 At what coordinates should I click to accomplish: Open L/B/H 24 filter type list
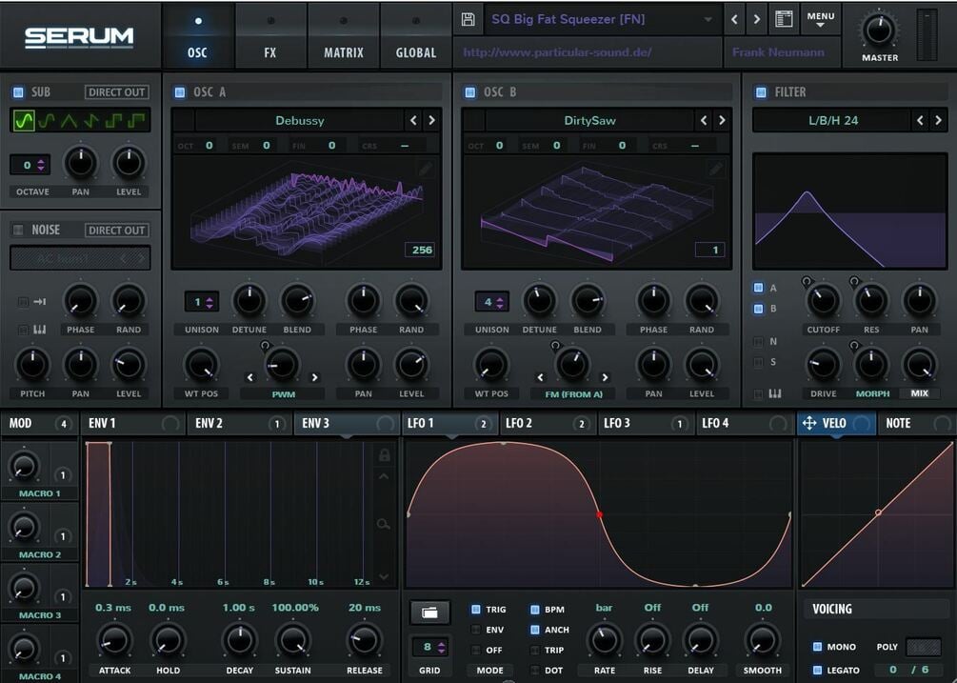(x=833, y=120)
